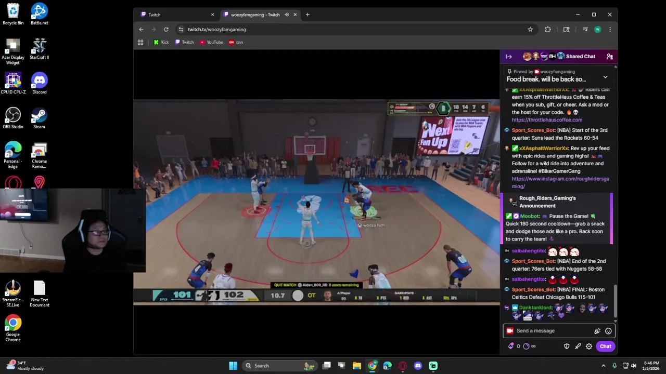This screenshot has width=666, height=374.
Task: Open a new browser tab
Action: click(308, 15)
